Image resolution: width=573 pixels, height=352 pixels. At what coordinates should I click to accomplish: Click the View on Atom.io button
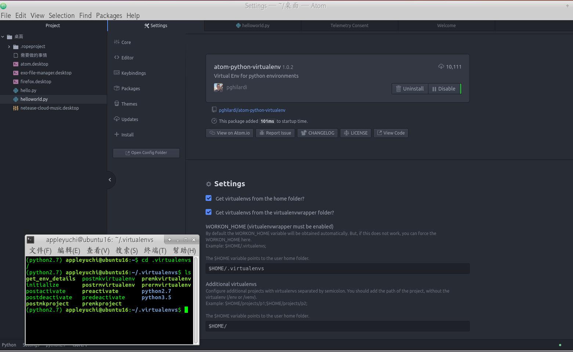[229, 133]
